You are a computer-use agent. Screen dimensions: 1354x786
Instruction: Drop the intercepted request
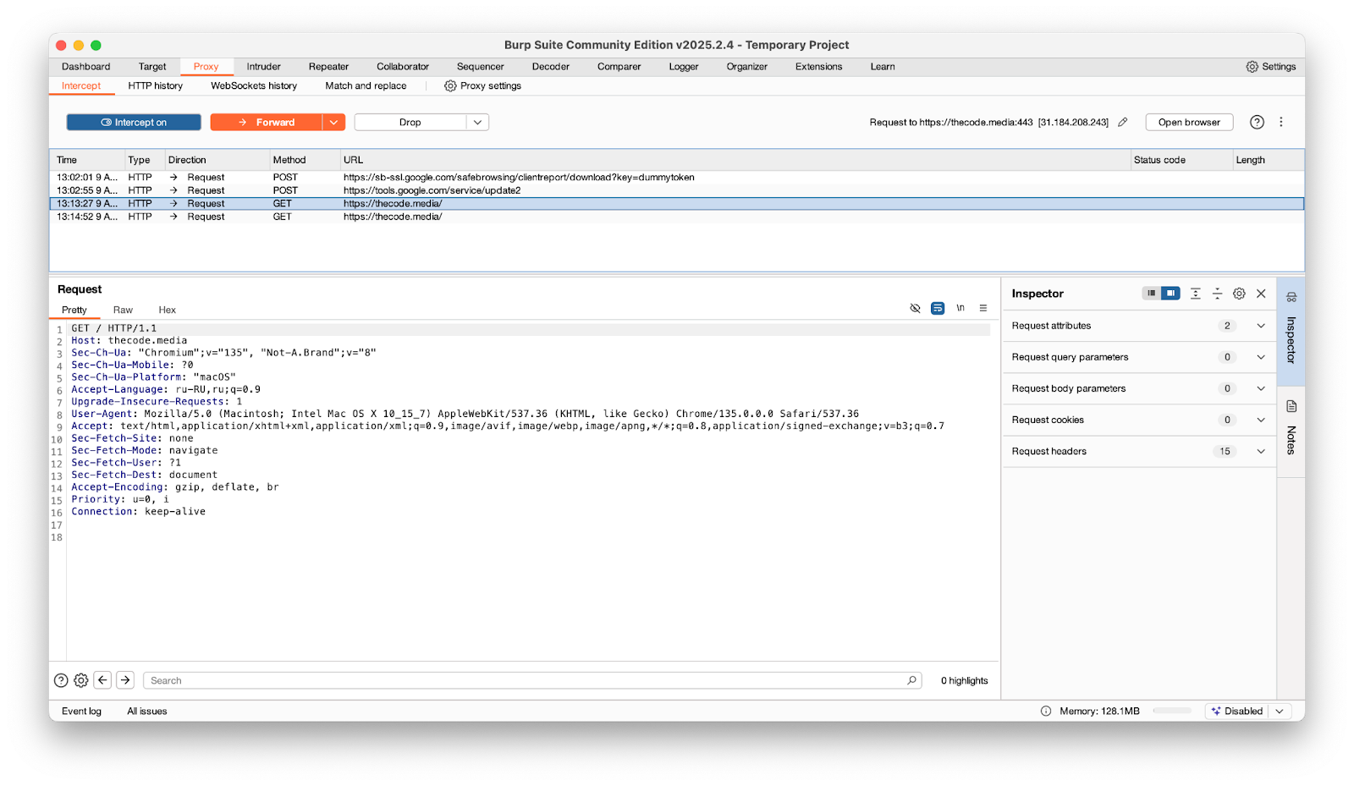click(x=410, y=123)
